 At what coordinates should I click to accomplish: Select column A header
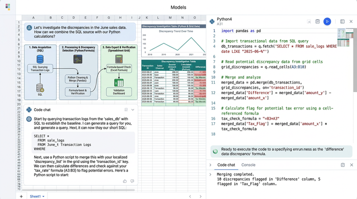[33, 17]
